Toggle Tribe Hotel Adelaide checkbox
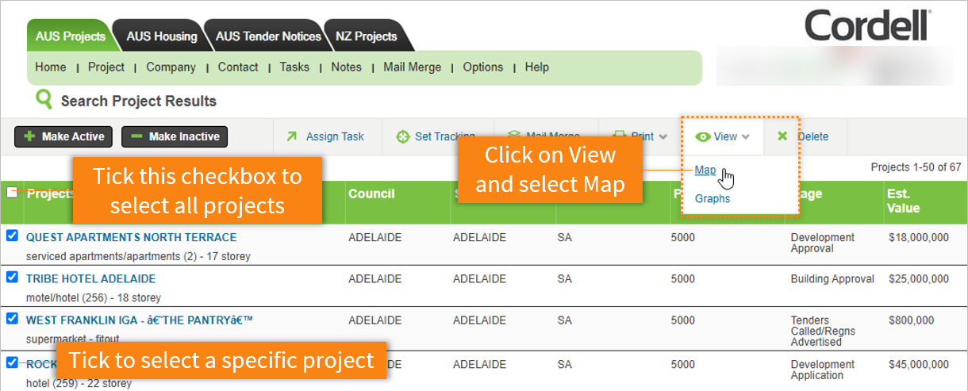 pos(12,277)
